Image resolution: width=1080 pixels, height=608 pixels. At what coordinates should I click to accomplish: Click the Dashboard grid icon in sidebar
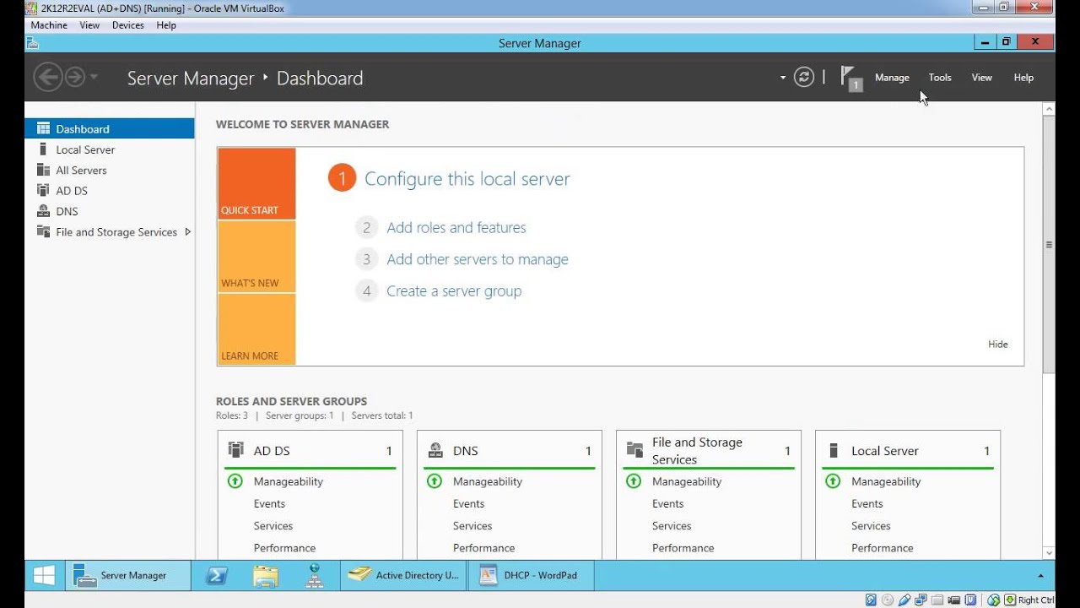[x=43, y=128]
